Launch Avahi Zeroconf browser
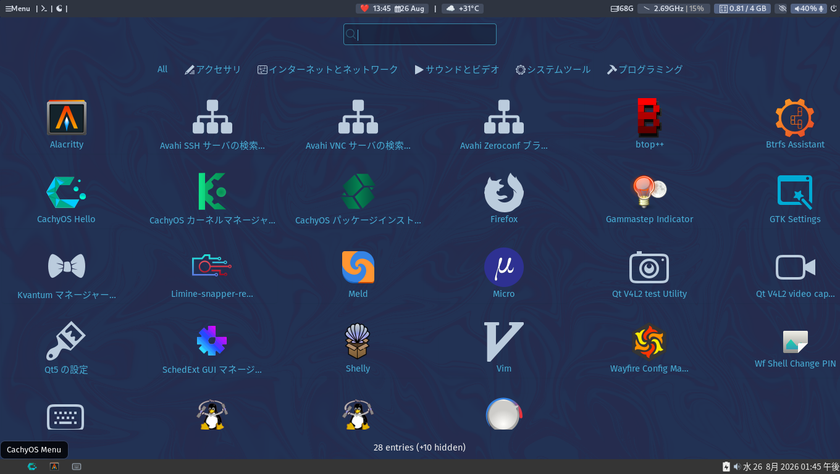 pyautogui.click(x=504, y=125)
